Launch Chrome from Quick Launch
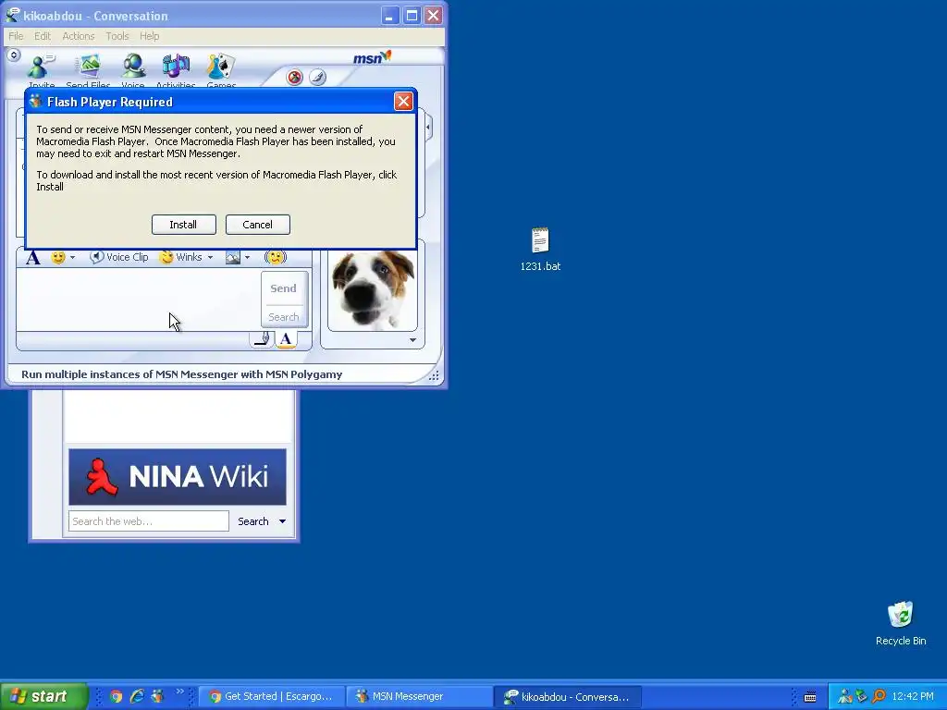The height and width of the screenshot is (710, 947). pos(116,696)
